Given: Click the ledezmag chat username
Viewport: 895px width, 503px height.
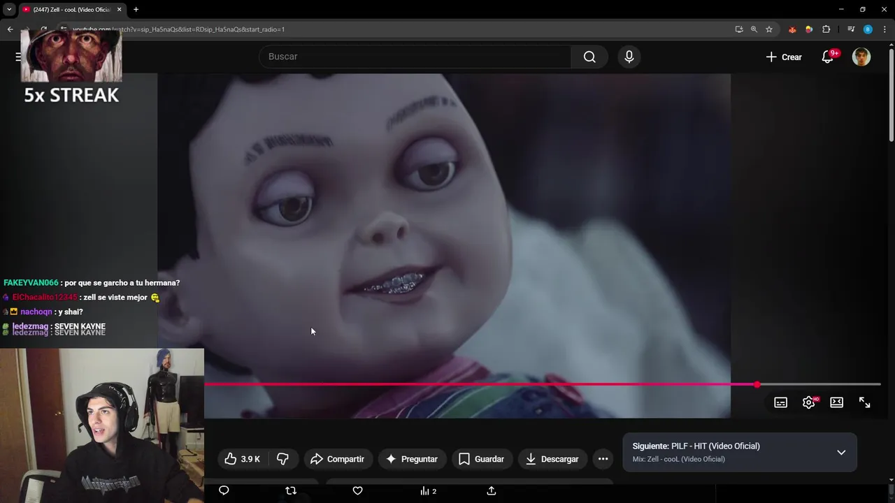Looking at the screenshot, I should [x=30, y=326].
